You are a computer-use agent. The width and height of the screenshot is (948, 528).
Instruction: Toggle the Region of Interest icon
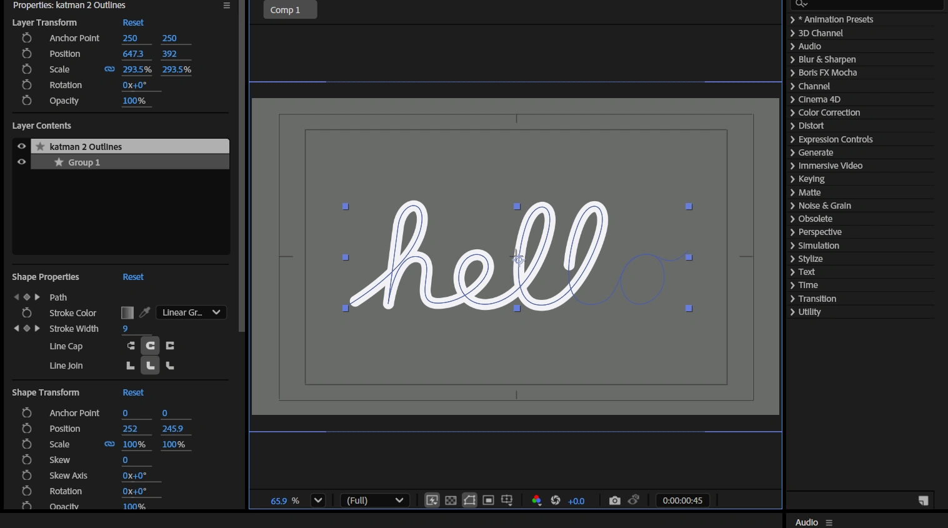489,501
